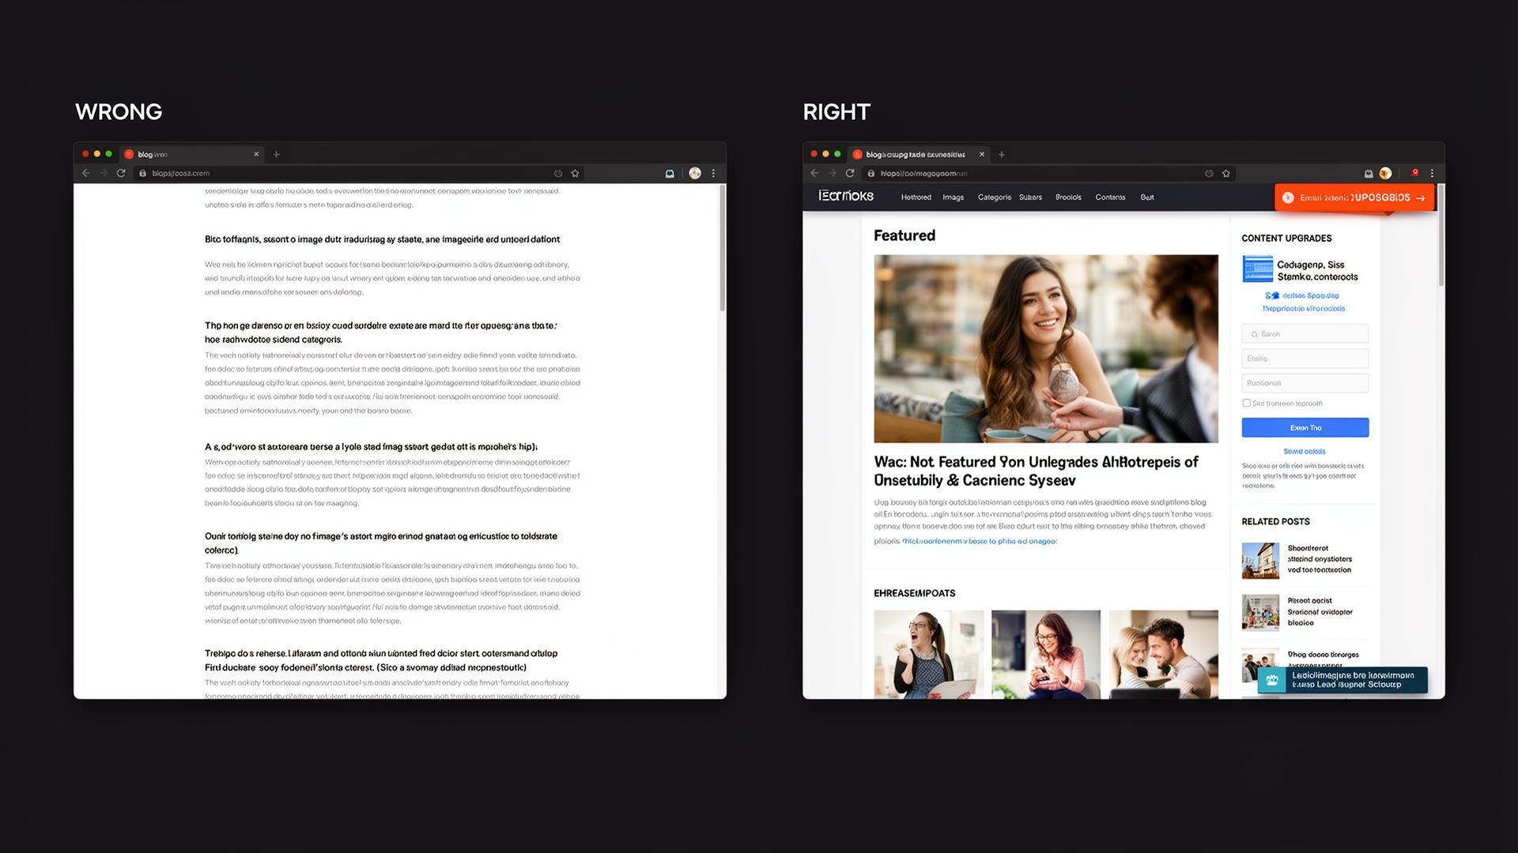Screen dimensions: 1518x853
Task: Open the Shoorderot related post title
Action: click(1320, 558)
